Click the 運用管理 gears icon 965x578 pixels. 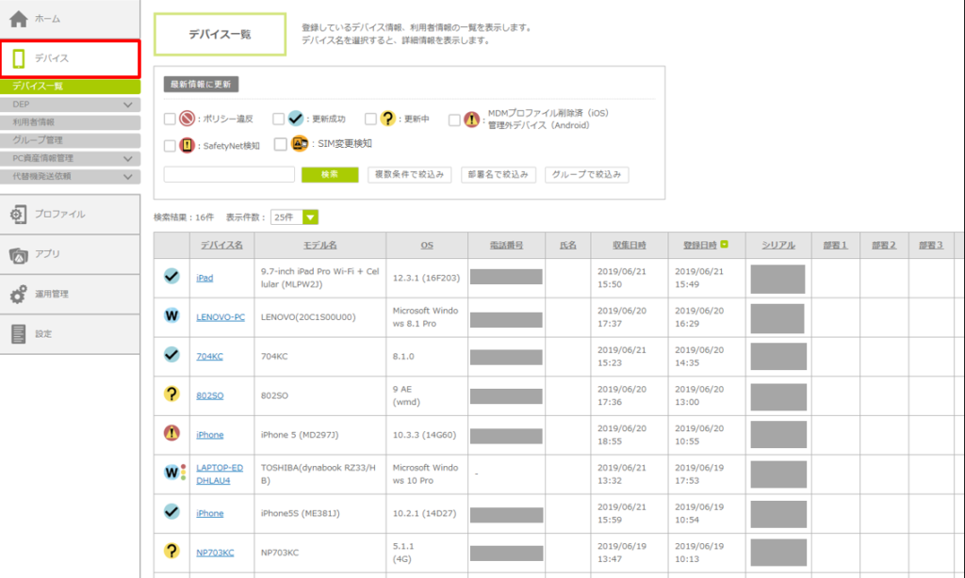point(19,295)
